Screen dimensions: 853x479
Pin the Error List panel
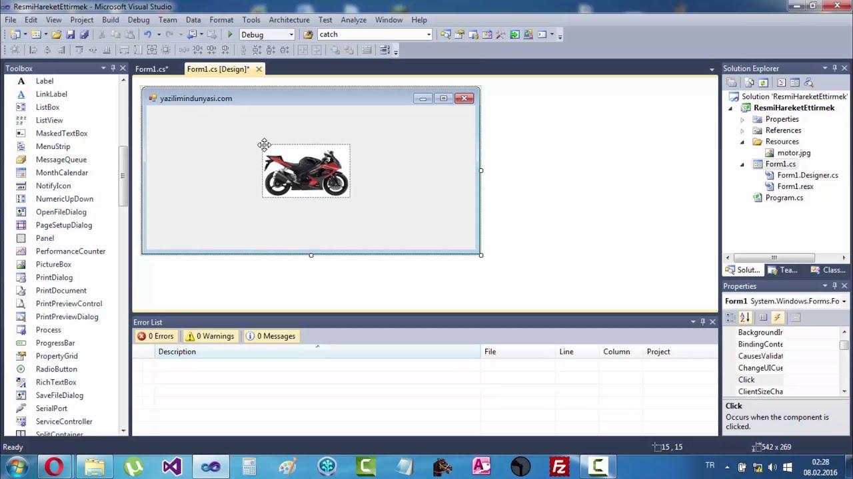pyautogui.click(x=702, y=322)
